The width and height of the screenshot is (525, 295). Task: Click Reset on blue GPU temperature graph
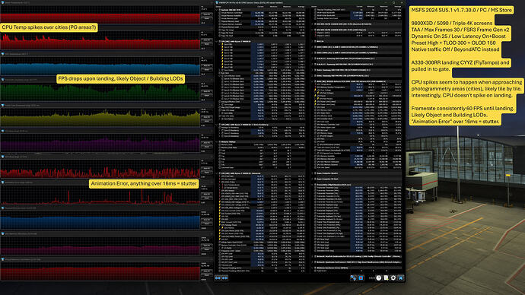pos(207,70)
